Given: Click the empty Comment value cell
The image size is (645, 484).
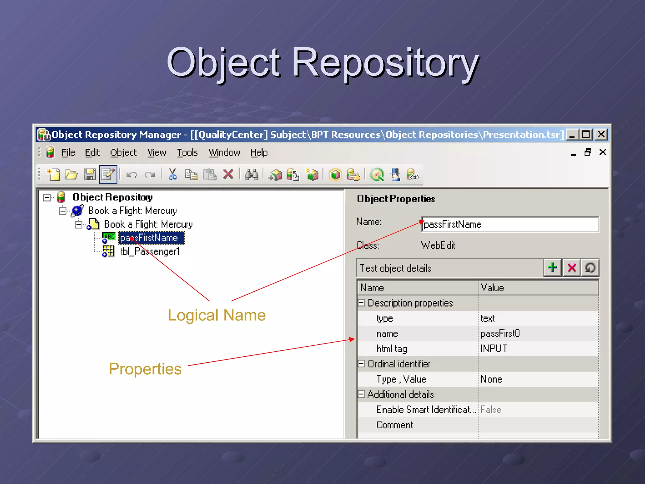Looking at the screenshot, I should [538, 425].
